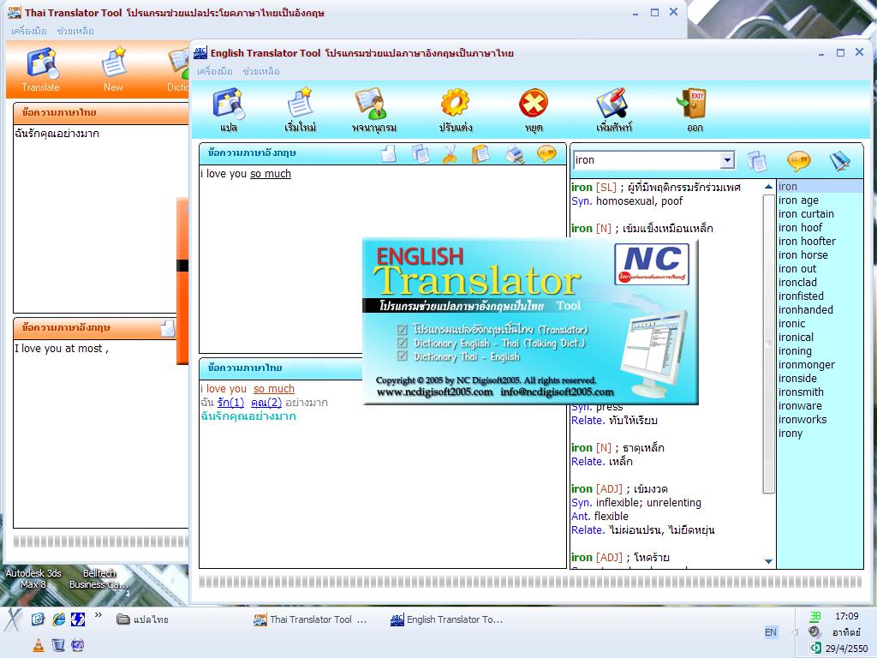The image size is (877, 658).
Task: Click copy icon in English text panel header
Action: 420,153
